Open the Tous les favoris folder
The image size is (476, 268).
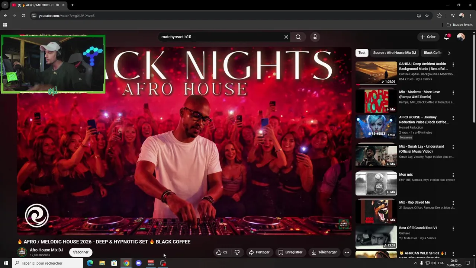460,25
